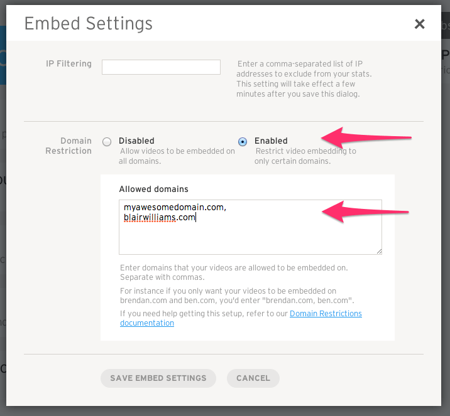Click the bold "Enabled" option label
This screenshot has width=450, height=416.
tap(271, 141)
